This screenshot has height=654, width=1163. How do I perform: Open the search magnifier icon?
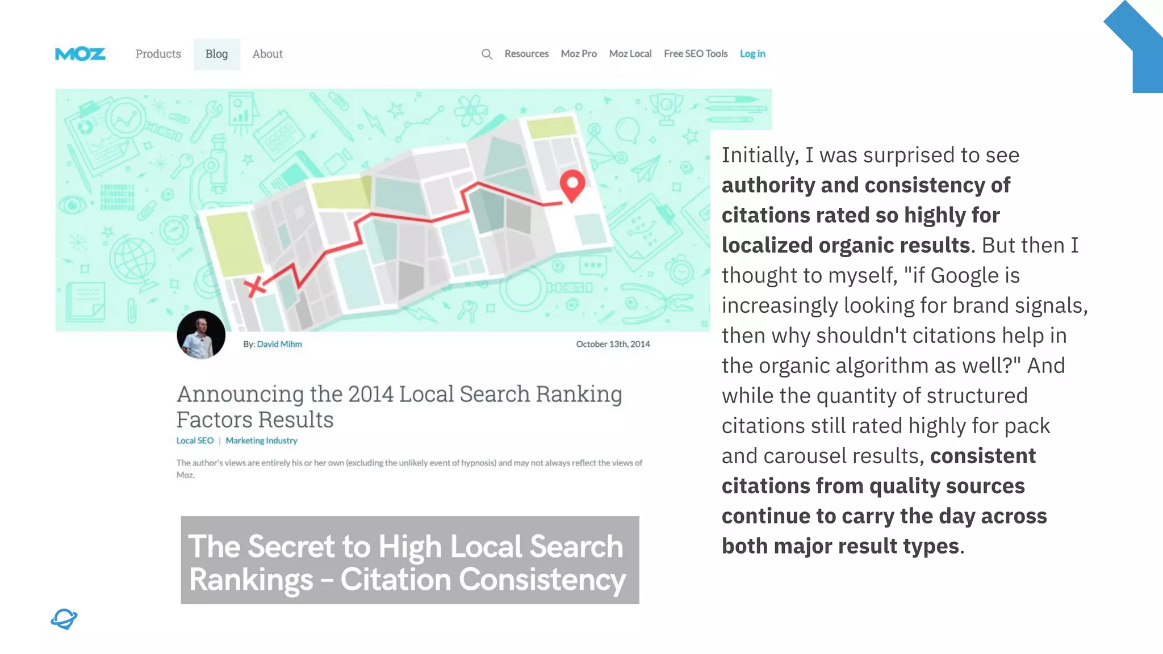pyautogui.click(x=487, y=54)
